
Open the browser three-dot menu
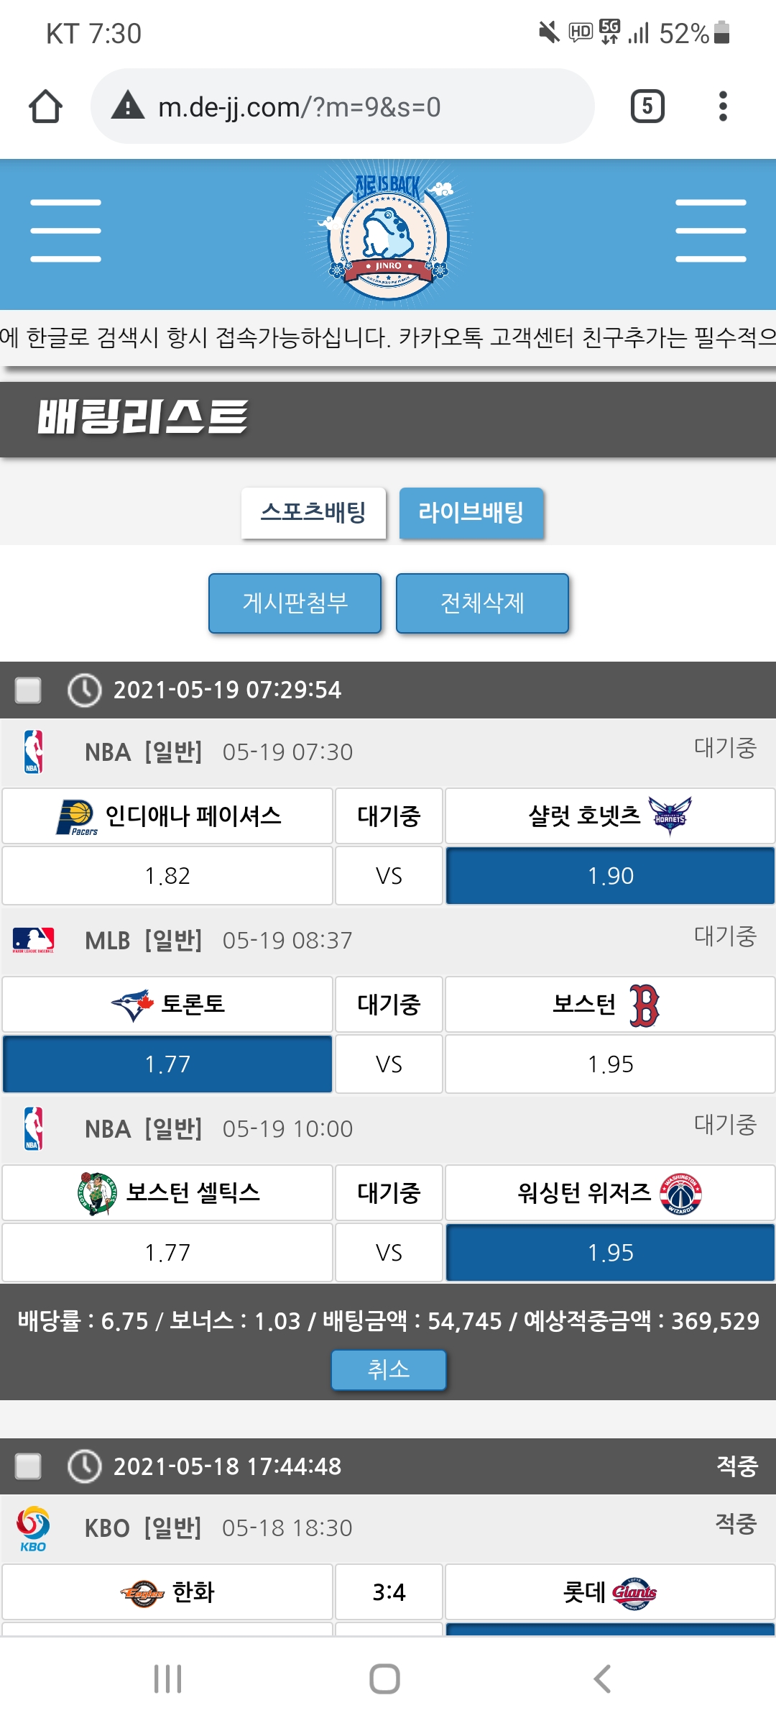(x=723, y=106)
